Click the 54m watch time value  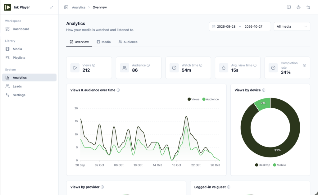pos(186,70)
